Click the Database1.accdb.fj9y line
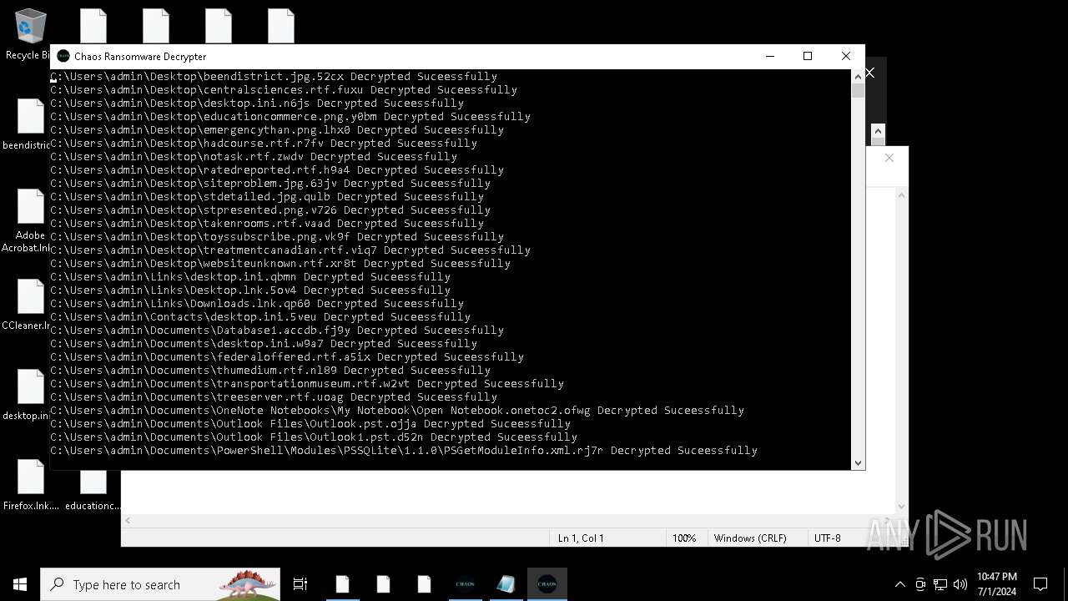The height and width of the screenshot is (601, 1068). [277, 330]
